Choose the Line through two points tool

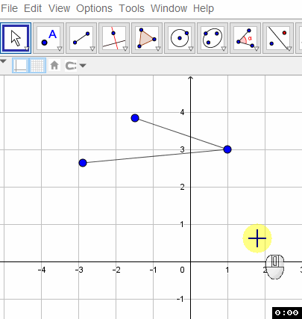click(81, 38)
